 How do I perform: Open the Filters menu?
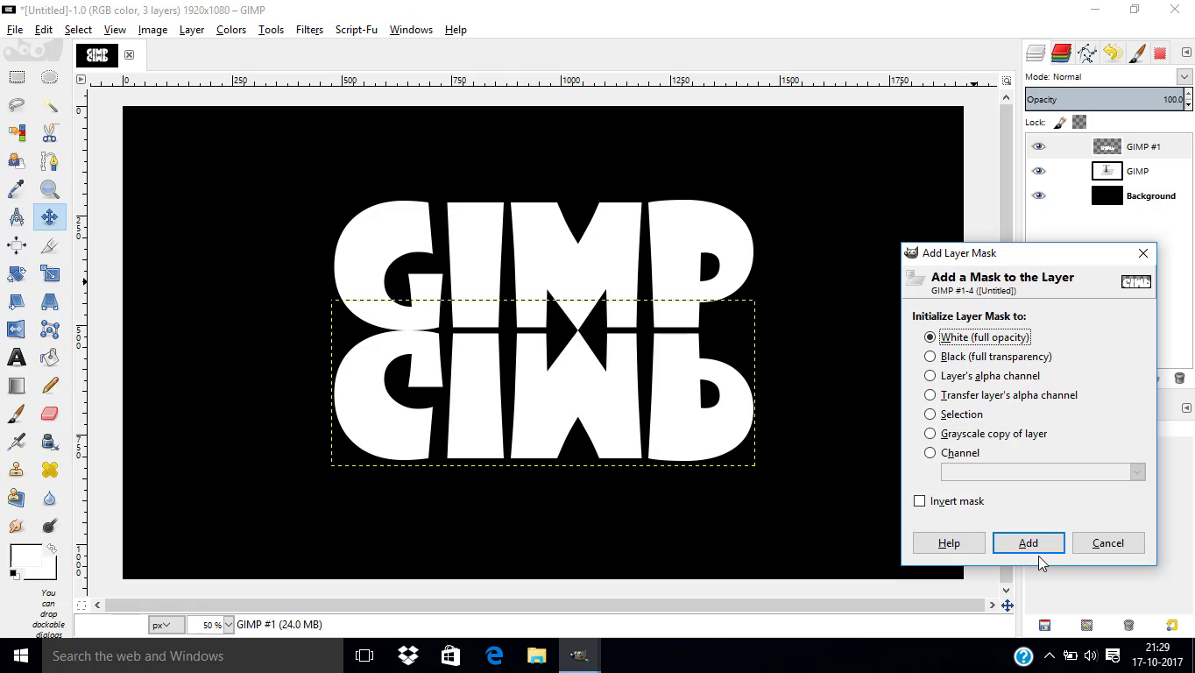[x=309, y=29]
